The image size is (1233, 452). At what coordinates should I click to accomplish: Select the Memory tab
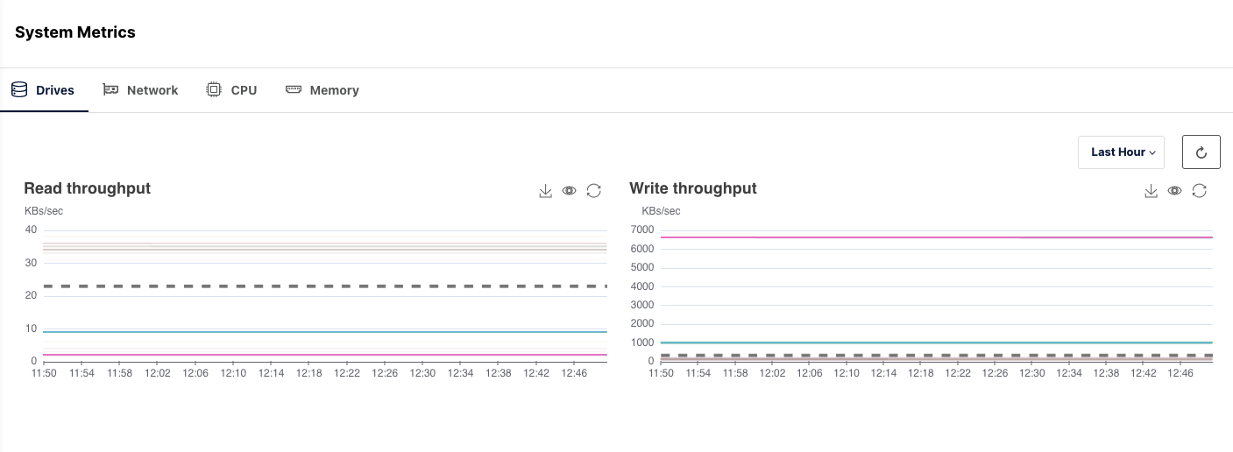pos(334,90)
